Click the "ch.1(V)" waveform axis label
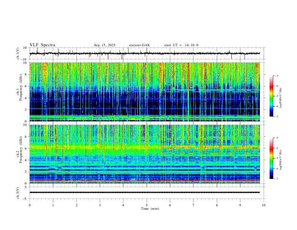 tap(18, 53)
